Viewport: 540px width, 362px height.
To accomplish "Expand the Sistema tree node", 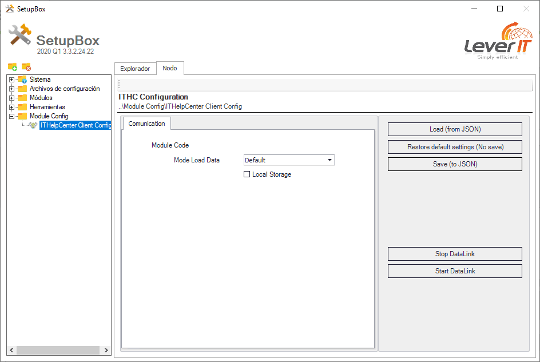I will point(11,79).
